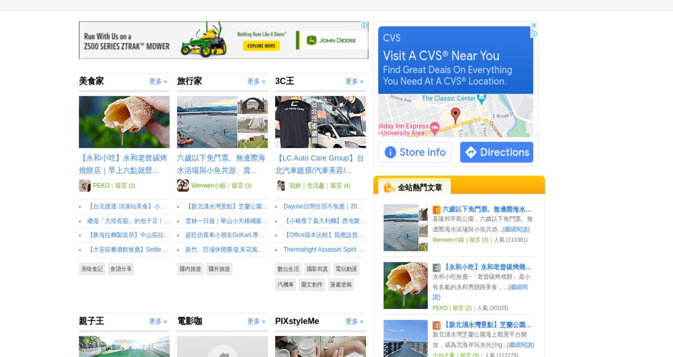This screenshot has width=673, height=357.
Task: Click rank 1 badge in hot articles
Action: tap(436, 210)
